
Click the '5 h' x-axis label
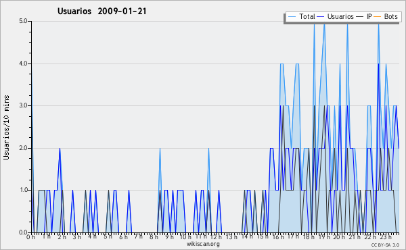click(108, 236)
